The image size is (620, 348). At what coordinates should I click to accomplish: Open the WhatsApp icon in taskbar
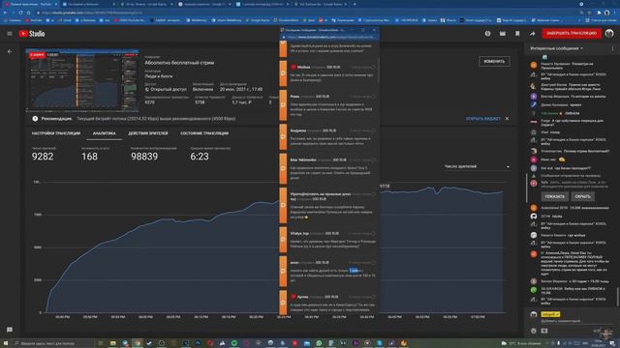(x=319, y=343)
